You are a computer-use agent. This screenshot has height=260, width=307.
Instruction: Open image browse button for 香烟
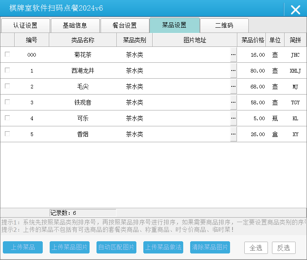(x=233, y=134)
